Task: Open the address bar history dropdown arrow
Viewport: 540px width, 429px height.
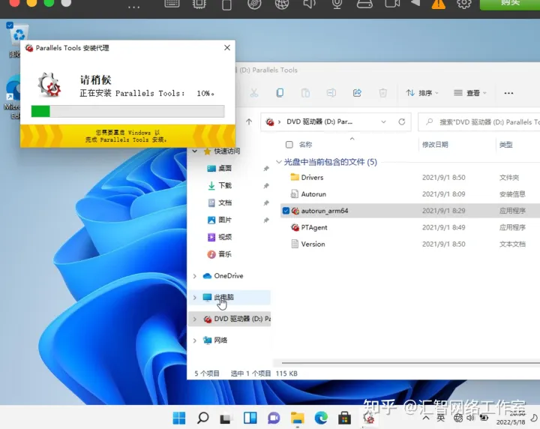Action: pos(383,121)
